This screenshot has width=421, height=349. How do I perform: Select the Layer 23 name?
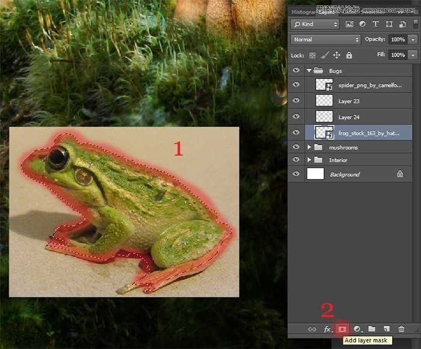click(349, 101)
